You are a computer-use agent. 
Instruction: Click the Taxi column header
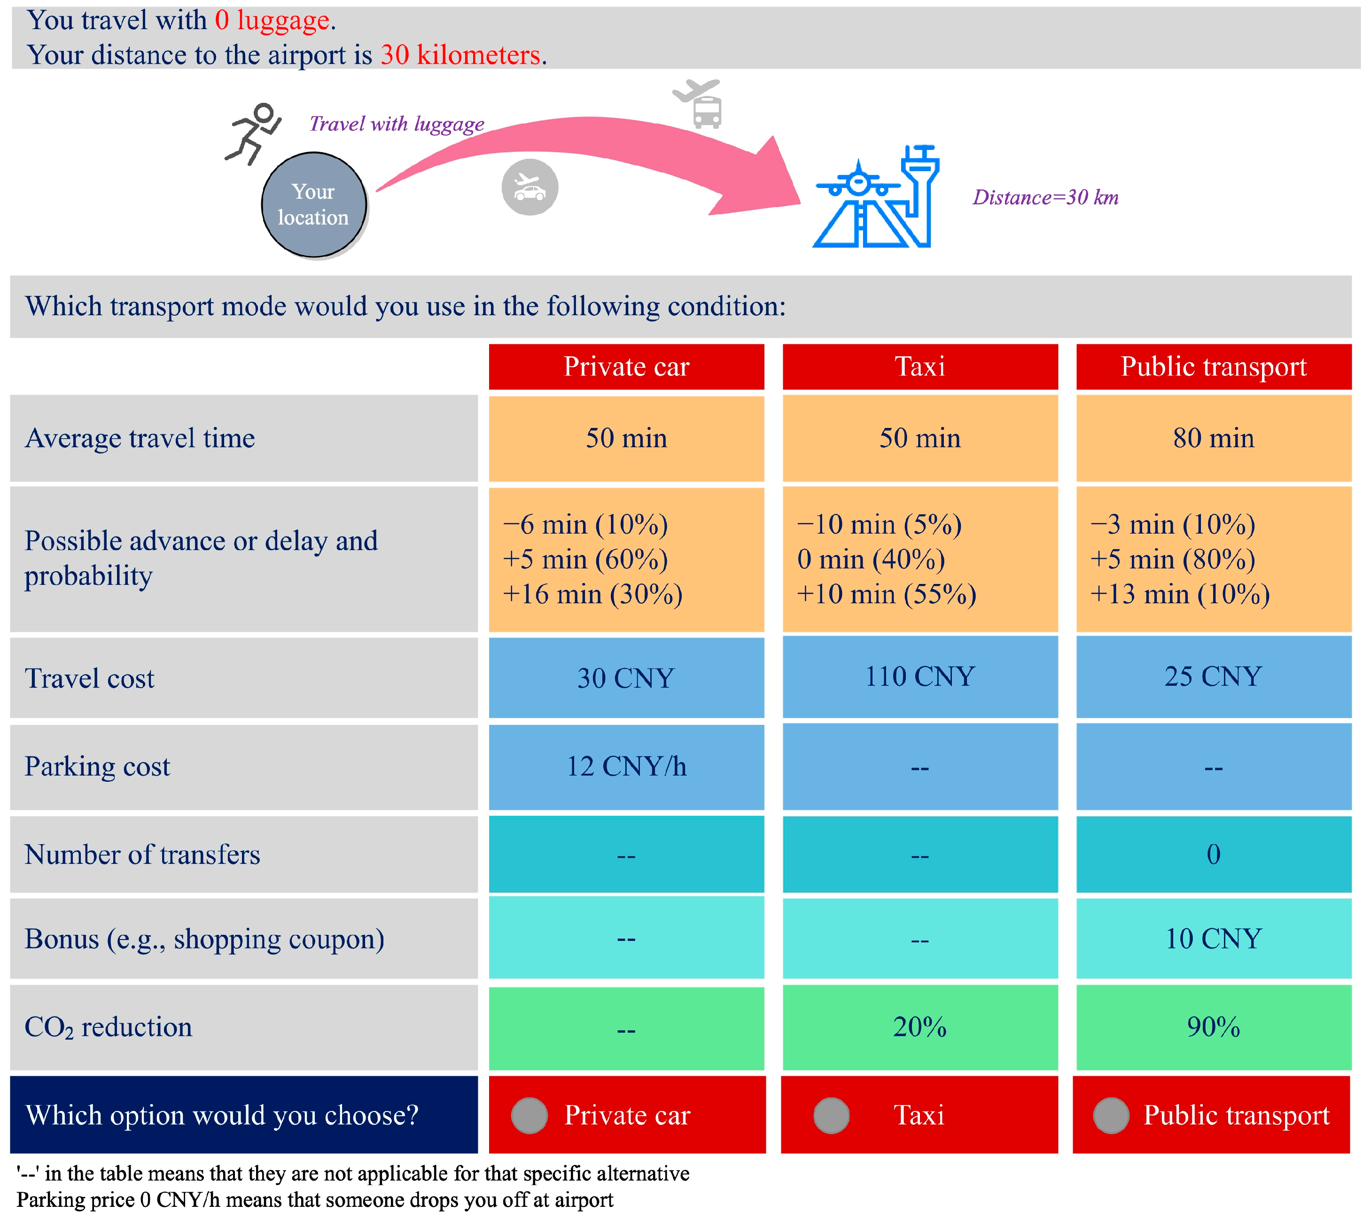[x=919, y=366]
